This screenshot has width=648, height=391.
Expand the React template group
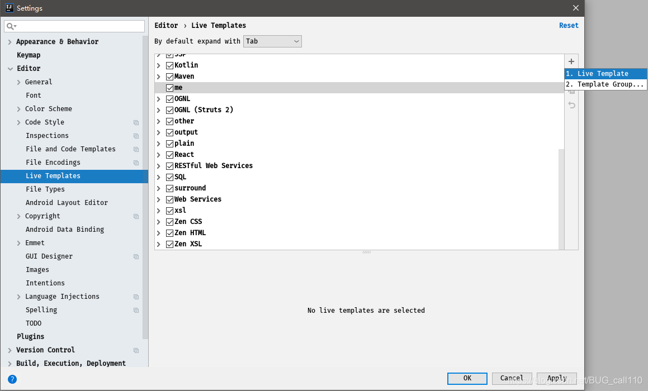point(158,154)
